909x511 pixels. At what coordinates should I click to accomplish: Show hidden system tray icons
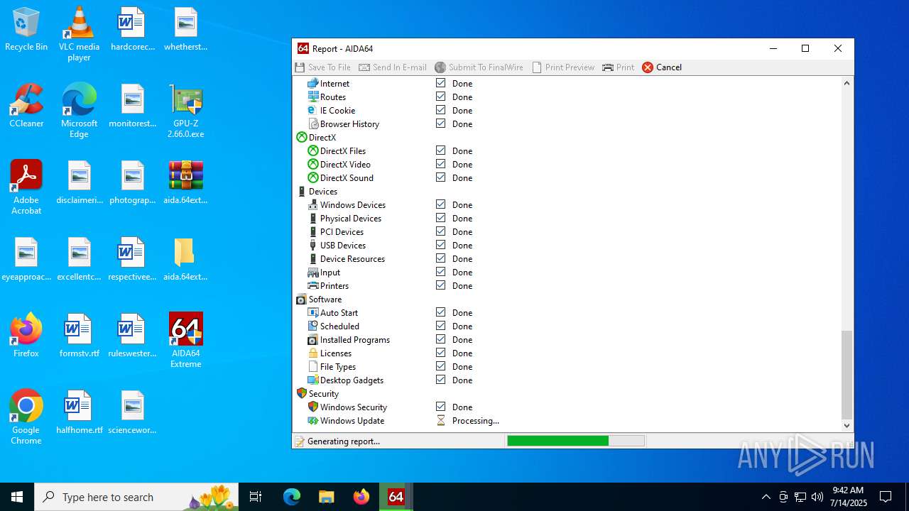tap(766, 497)
